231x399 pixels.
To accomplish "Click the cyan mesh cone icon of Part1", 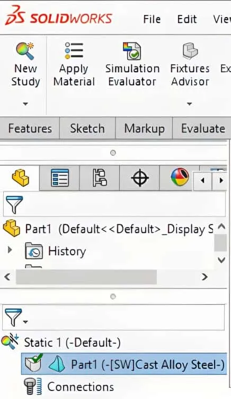I will pos(57,364).
